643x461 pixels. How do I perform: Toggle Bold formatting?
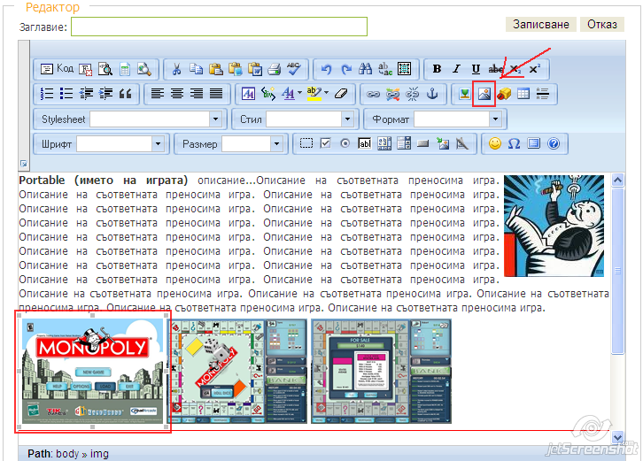(x=438, y=69)
